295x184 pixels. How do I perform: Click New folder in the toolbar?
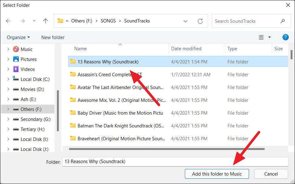pos(53,37)
